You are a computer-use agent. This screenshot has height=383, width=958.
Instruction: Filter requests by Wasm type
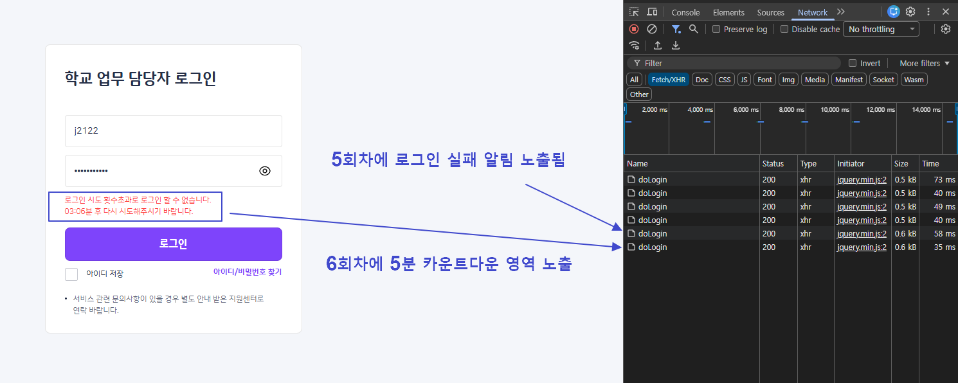(x=914, y=80)
